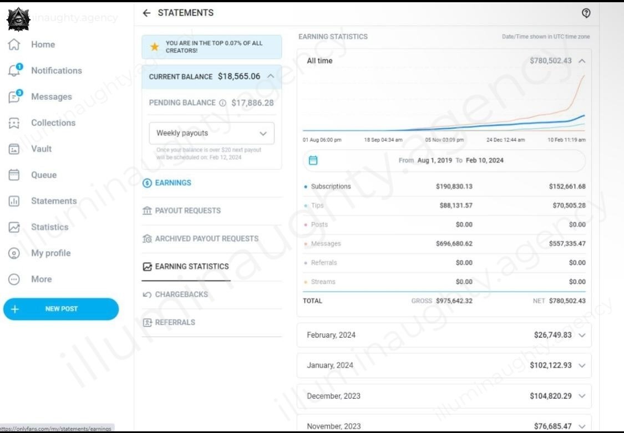The image size is (624, 433).
Task: Click the Posts earnings row label
Action: coord(319,225)
